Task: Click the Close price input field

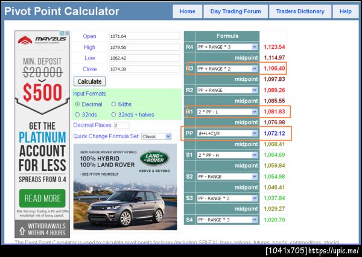Action: 145,69
